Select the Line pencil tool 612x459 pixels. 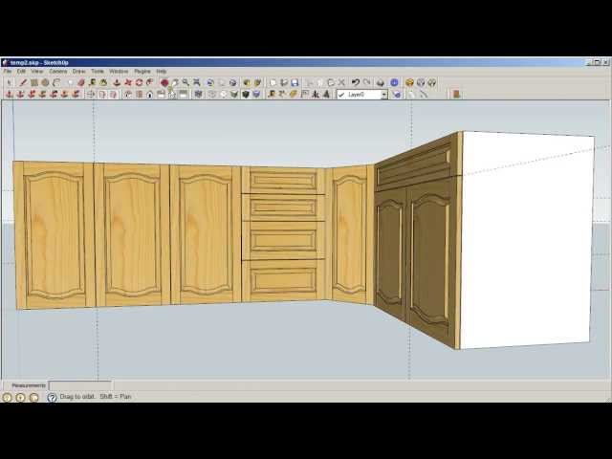coord(23,82)
